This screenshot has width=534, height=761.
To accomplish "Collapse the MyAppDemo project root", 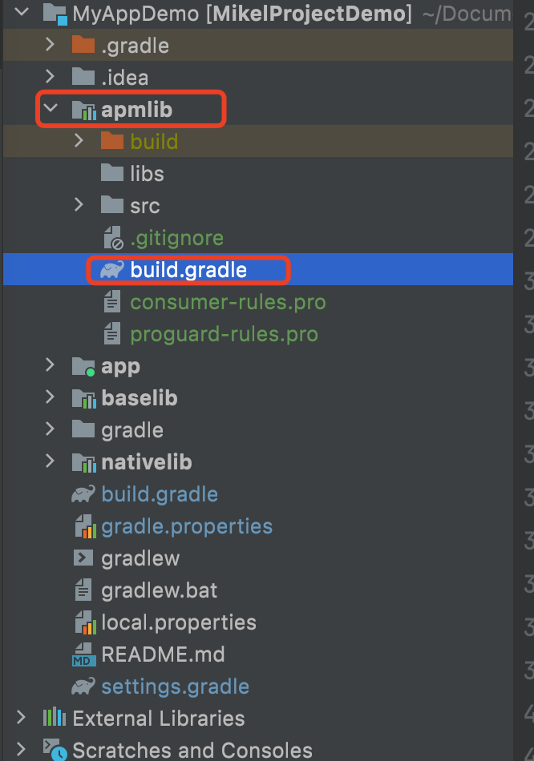I will coord(22,12).
